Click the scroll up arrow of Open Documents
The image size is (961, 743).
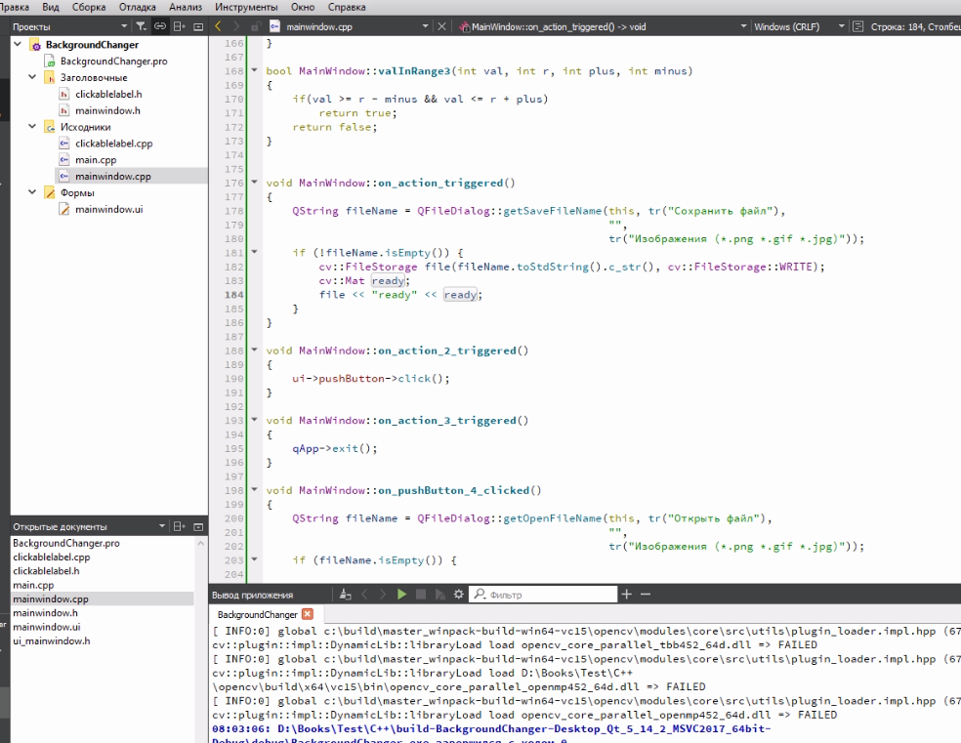(200, 543)
